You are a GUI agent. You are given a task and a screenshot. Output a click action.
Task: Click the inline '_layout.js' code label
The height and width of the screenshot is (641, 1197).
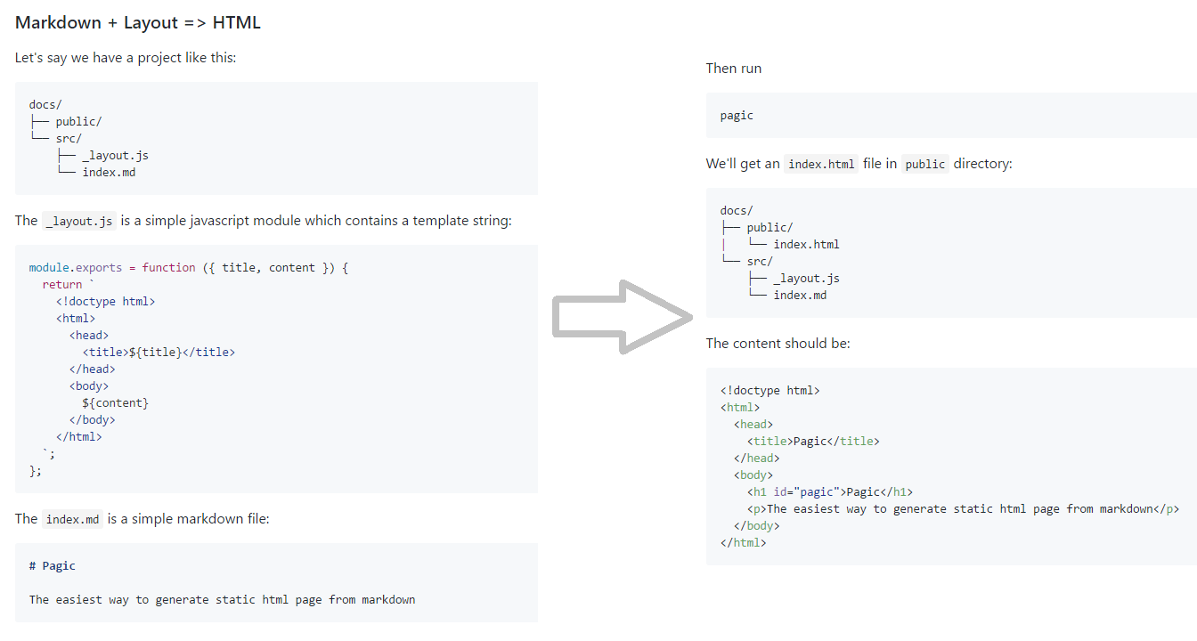pos(79,222)
